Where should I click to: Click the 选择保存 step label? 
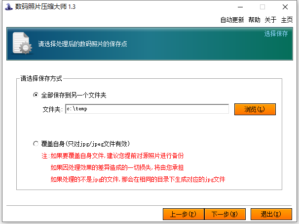(x=276, y=33)
